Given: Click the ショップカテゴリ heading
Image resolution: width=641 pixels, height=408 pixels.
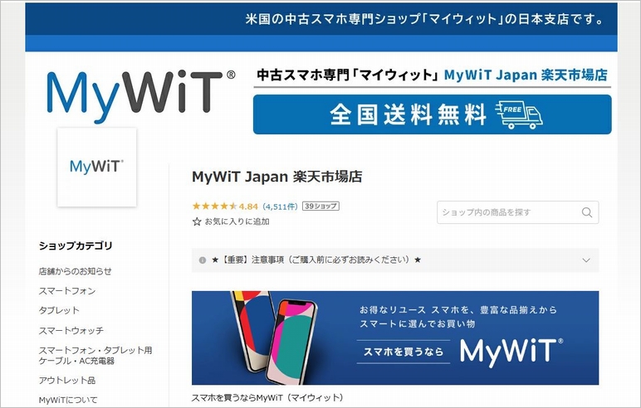Looking at the screenshot, I should click(76, 245).
